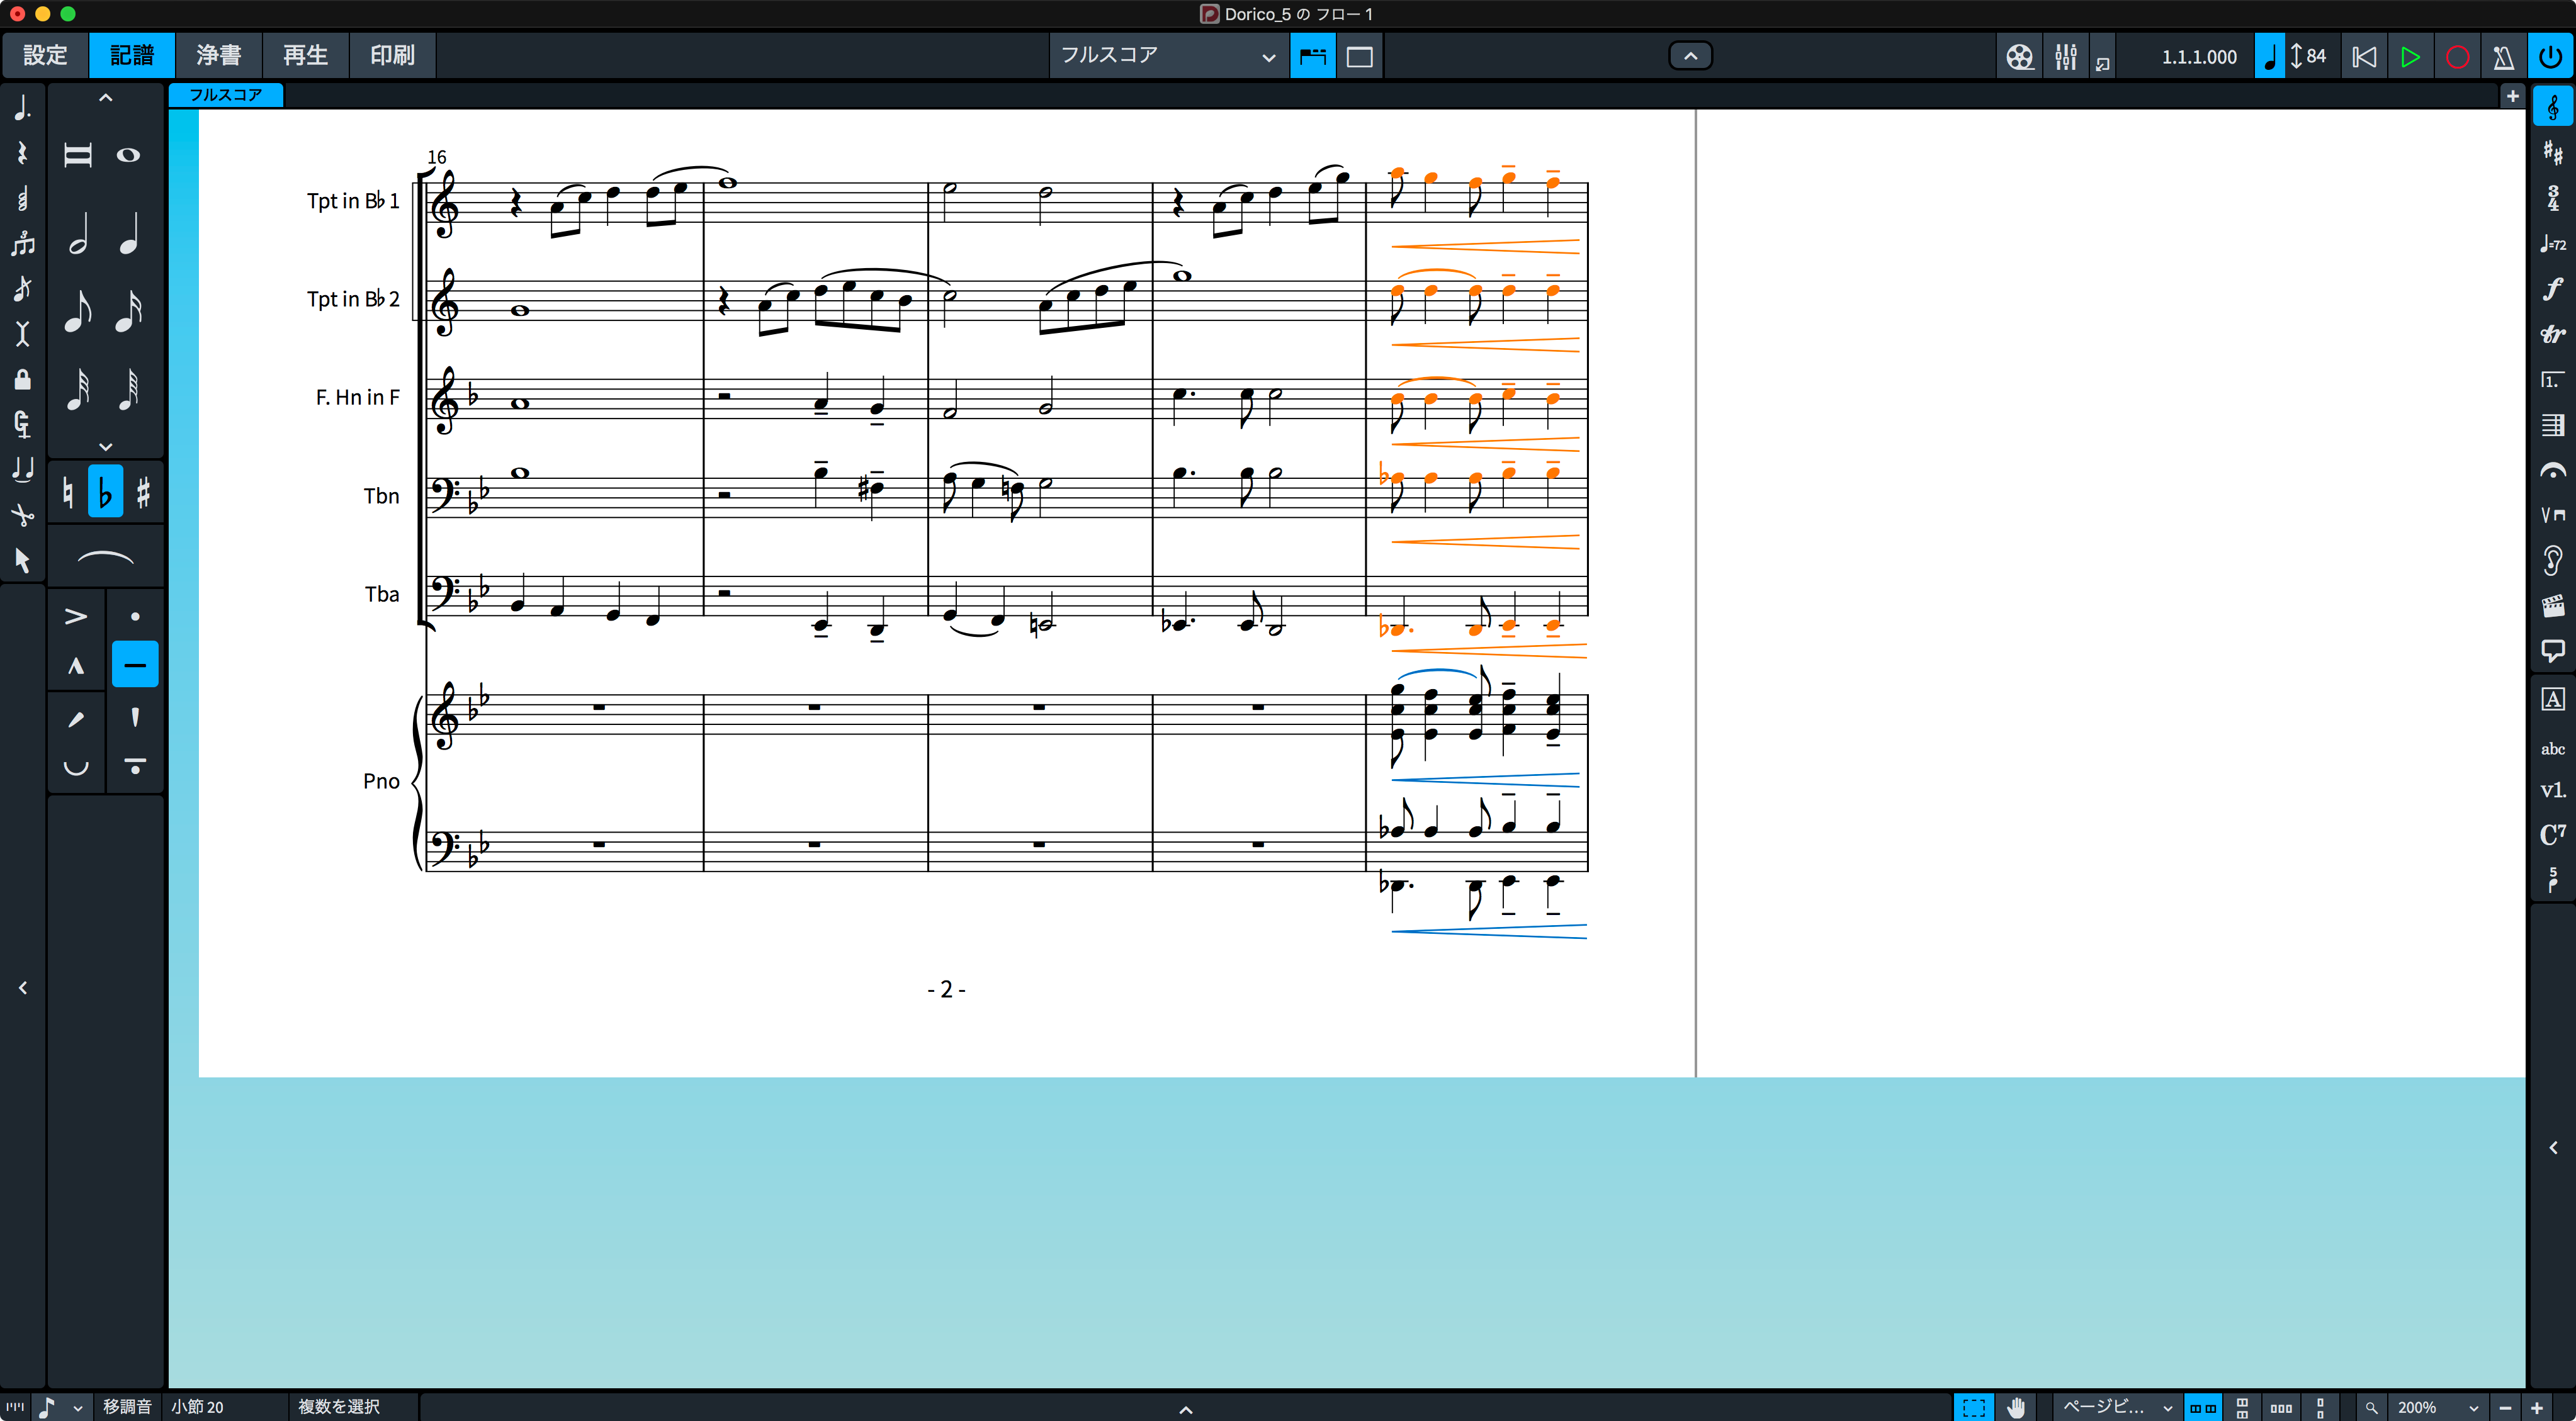This screenshot has width=2576, height=1421.
Task: Open the mixer window
Action: click(x=2065, y=57)
